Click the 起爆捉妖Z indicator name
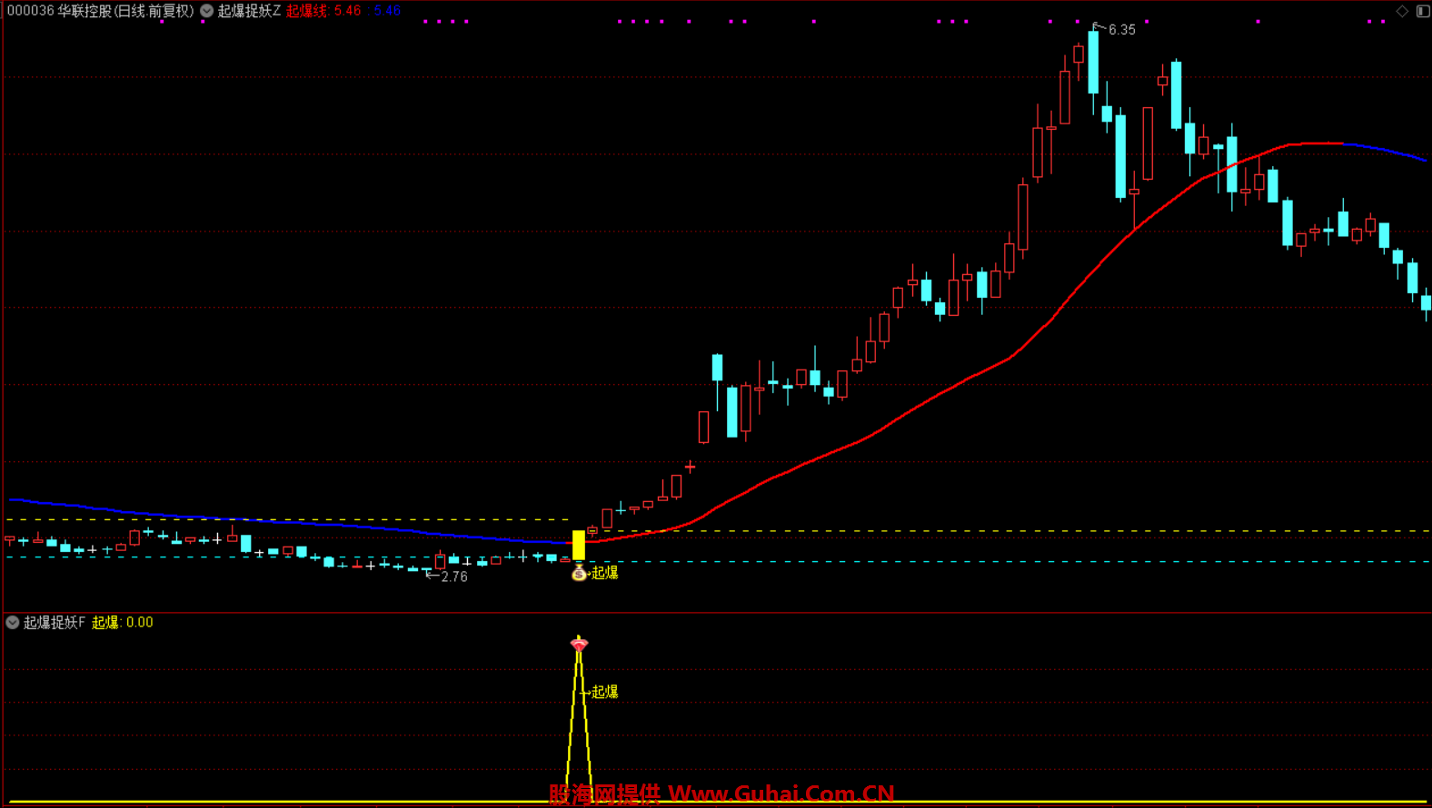The image size is (1432, 808). 249,11
